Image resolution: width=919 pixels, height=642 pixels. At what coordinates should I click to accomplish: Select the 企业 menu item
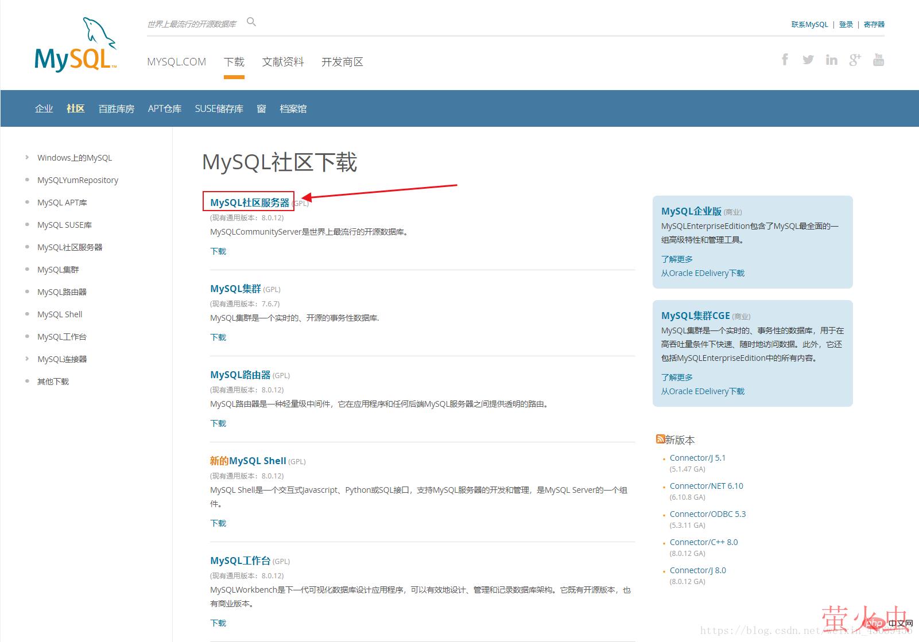coord(44,108)
